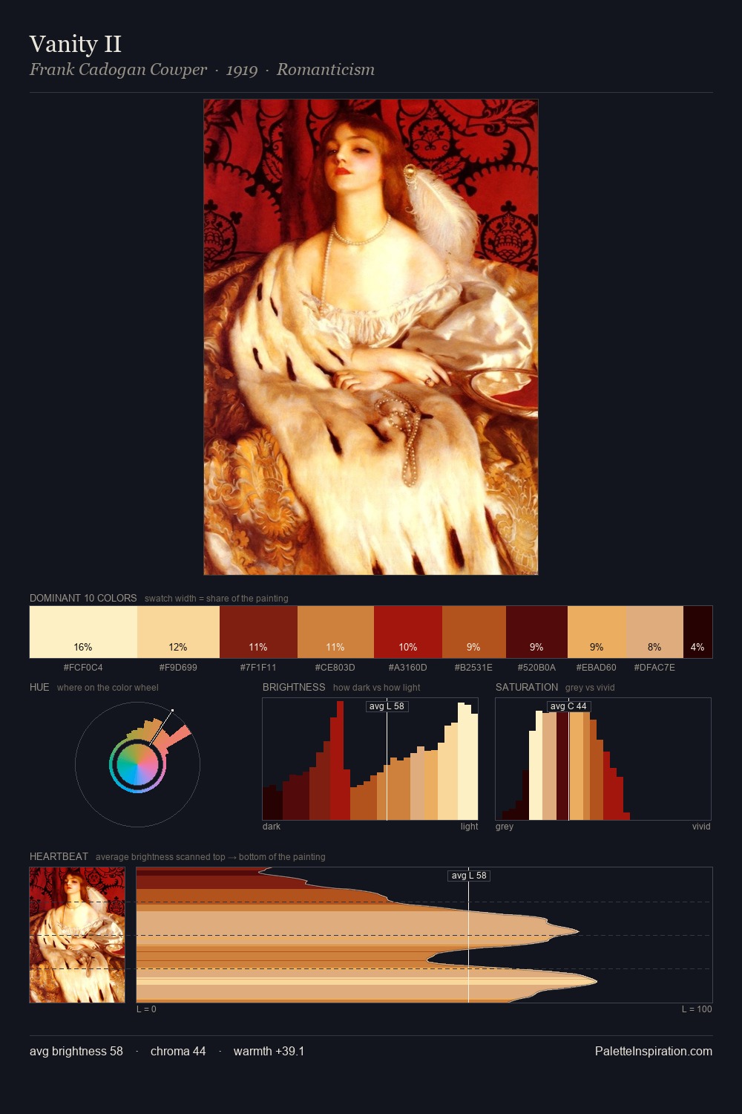
Task: Click the SATURATION section heading
Action: tap(527, 687)
